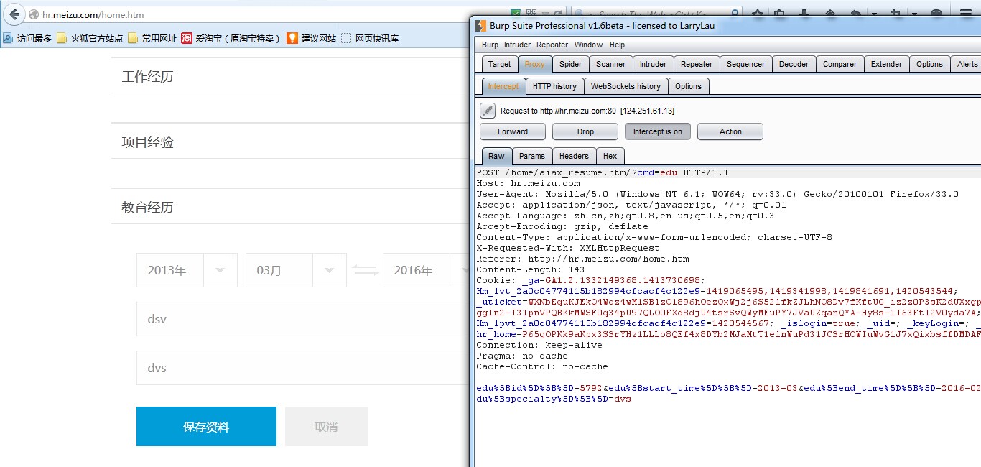
Task: Click the pencil comment icon in Burp
Action: point(488,111)
